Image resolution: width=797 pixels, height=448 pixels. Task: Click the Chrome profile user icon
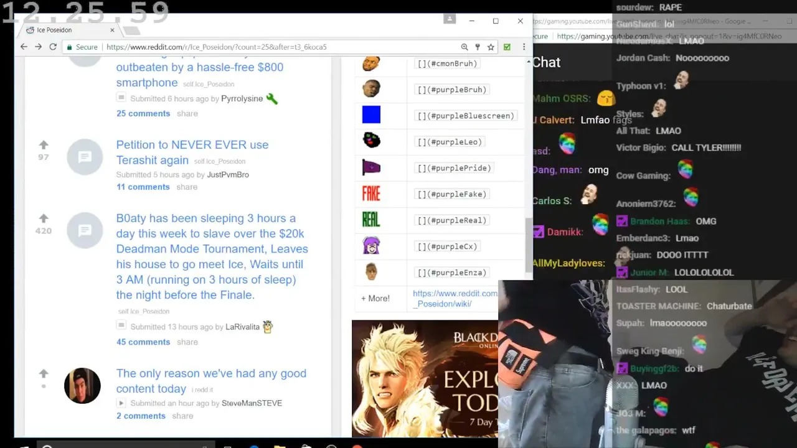(450, 19)
